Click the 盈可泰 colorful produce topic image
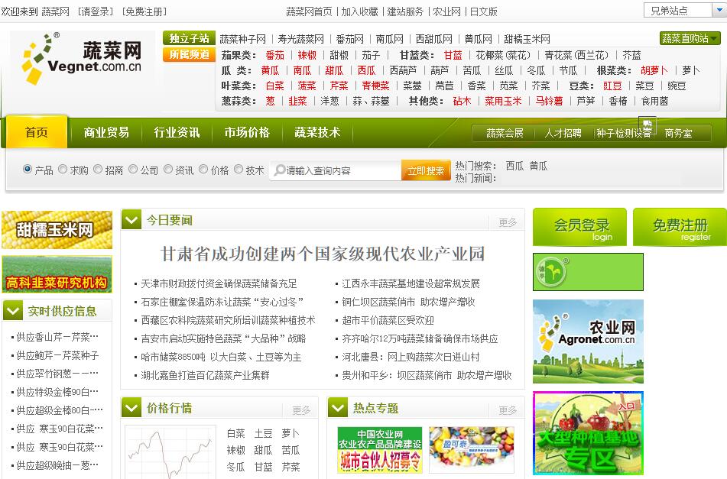 click(472, 450)
